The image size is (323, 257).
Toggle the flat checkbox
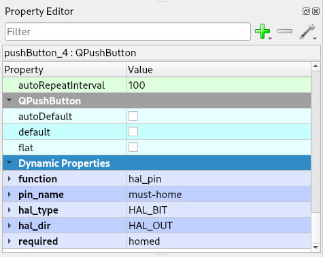(x=133, y=147)
